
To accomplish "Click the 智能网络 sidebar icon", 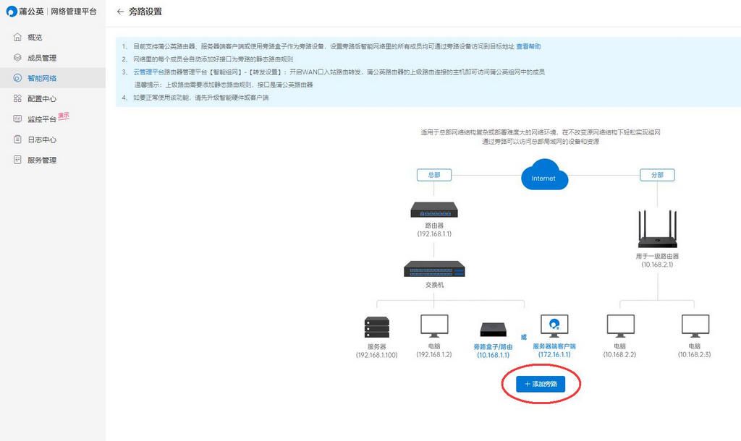I will [x=17, y=78].
